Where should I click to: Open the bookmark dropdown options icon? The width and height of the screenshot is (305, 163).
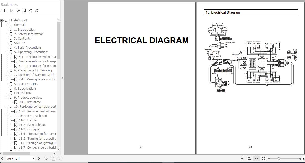(24, 11)
